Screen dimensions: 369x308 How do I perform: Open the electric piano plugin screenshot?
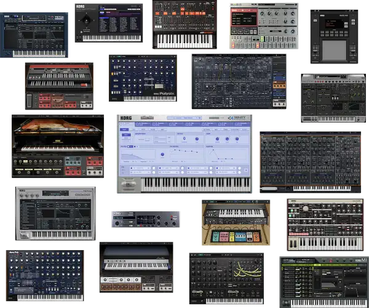pyautogui.click(x=137, y=267)
